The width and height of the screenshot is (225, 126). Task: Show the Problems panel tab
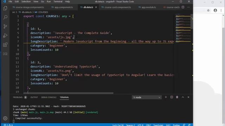[x=18, y=97]
